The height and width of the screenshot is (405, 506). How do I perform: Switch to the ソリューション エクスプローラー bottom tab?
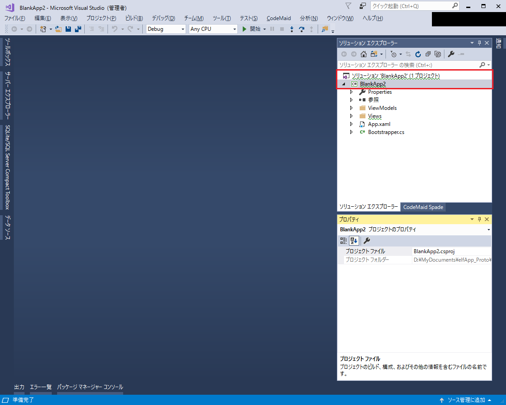tap(369, 207)
